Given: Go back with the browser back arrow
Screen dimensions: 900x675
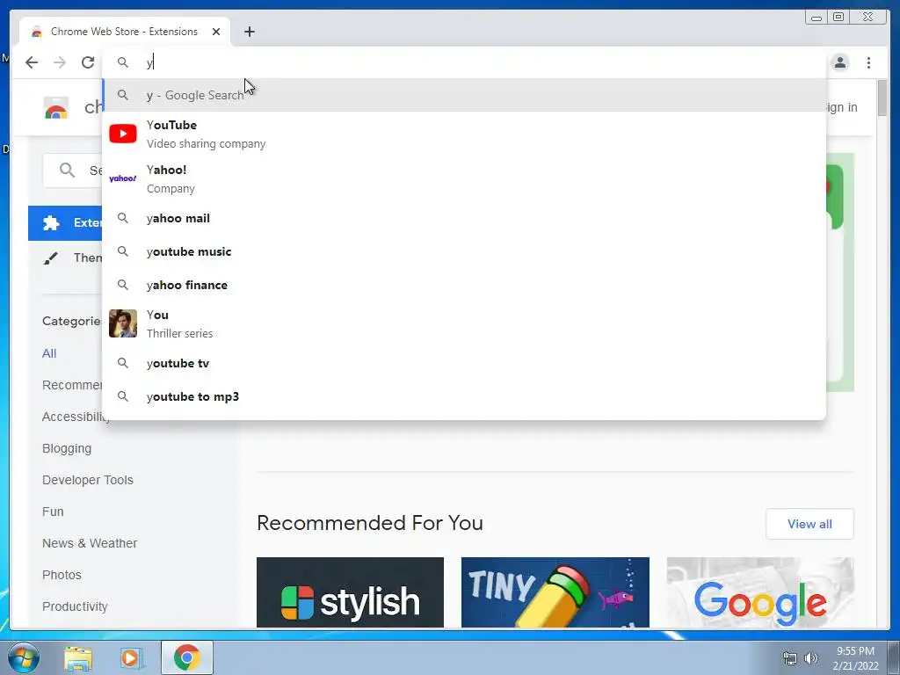Looking at the screenshot, I should click(32, 62).
